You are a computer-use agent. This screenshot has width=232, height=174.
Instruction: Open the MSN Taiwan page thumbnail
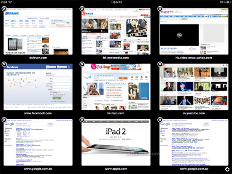click(x=116, y=87)
